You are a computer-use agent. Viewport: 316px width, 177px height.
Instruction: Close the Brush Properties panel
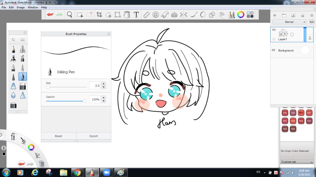pos(109,34)
